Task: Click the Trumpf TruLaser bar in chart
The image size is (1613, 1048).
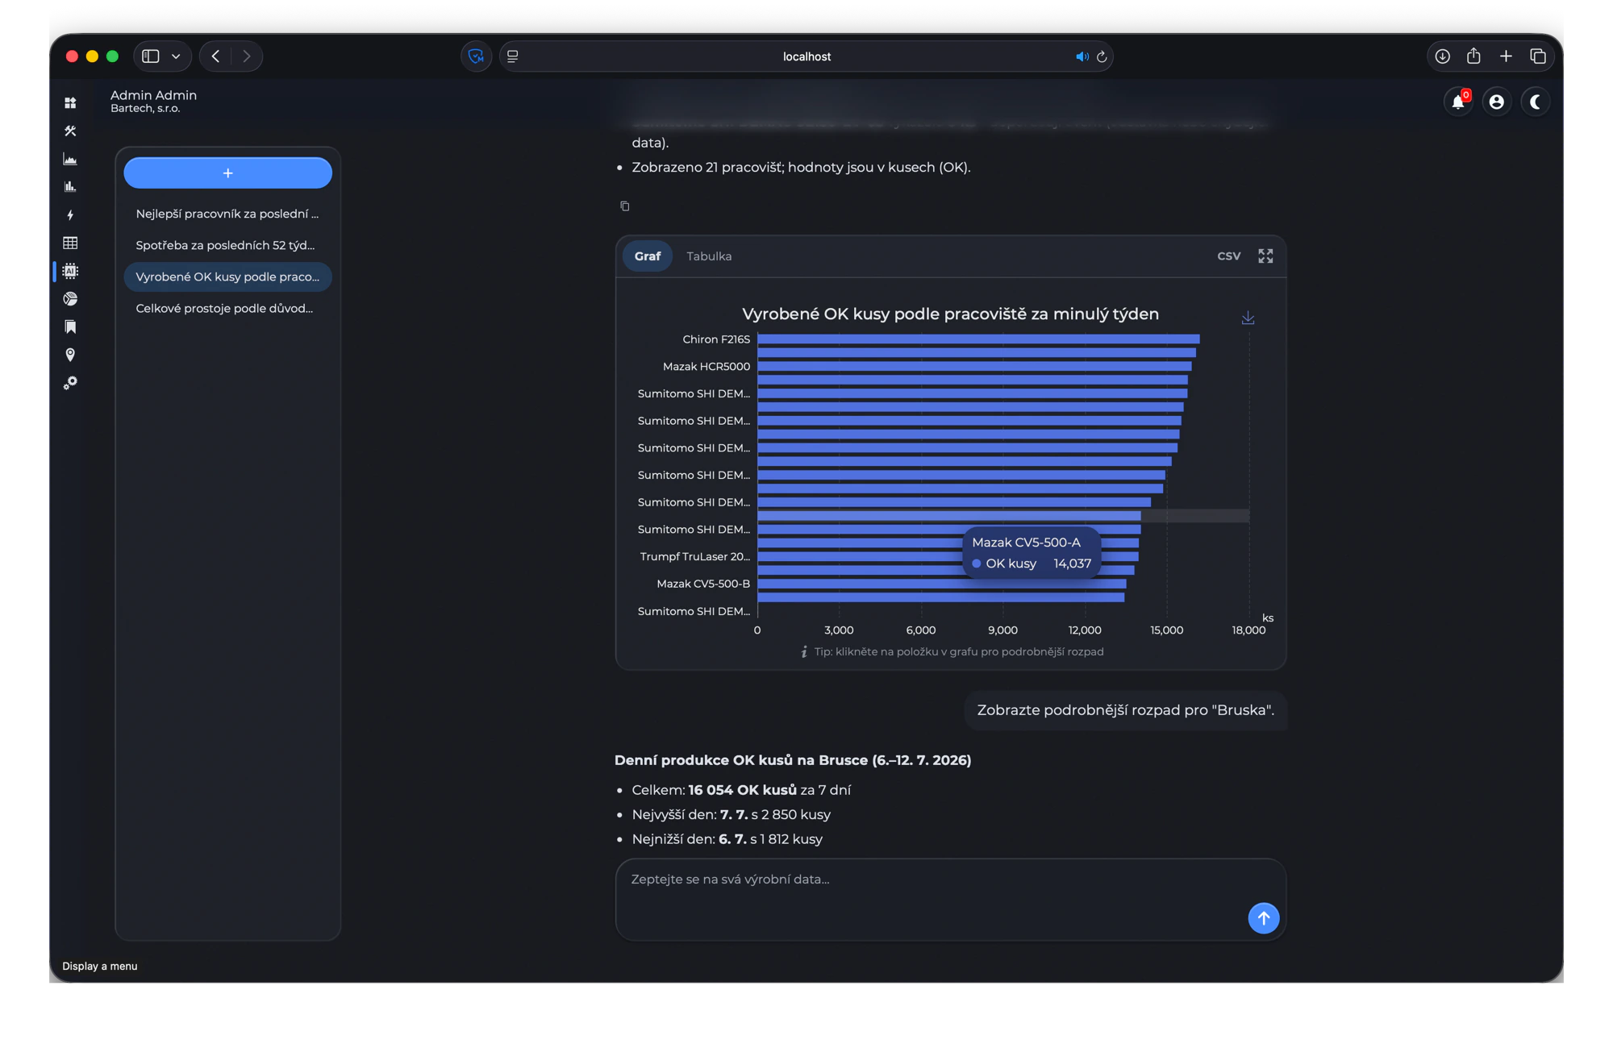Action: [x=948, y=556]
